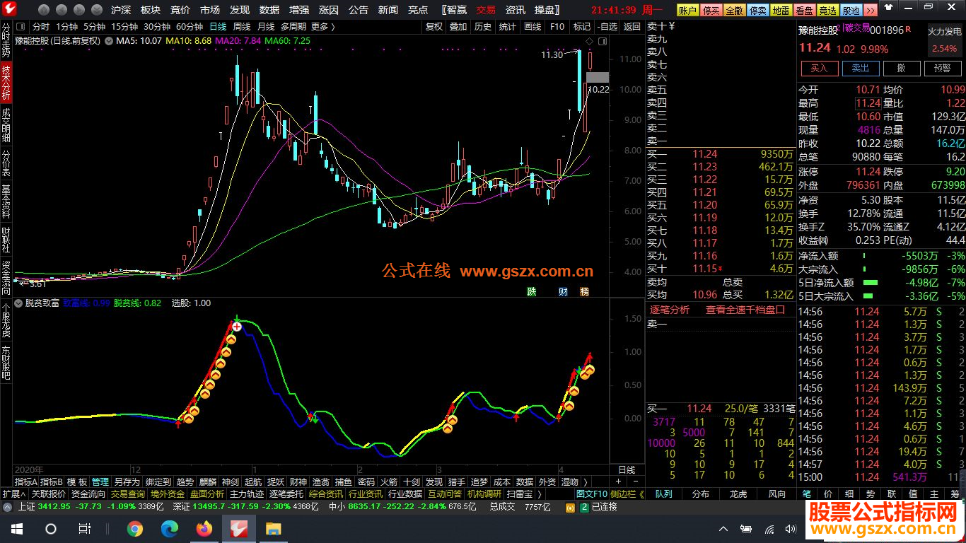Click the blue 股池 colored toolbar tile
966x543 pixels.
point(851,10)
